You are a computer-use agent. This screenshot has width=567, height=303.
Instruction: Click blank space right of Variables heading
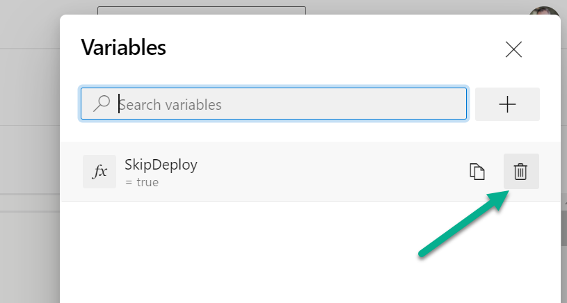tap(334, 47)
